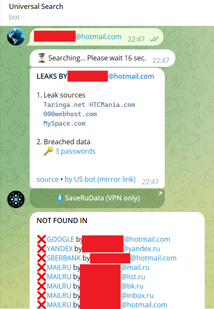
Task: Open the by US bot (mirror link)
Action: pyautogui.click(x=100, y=179)
